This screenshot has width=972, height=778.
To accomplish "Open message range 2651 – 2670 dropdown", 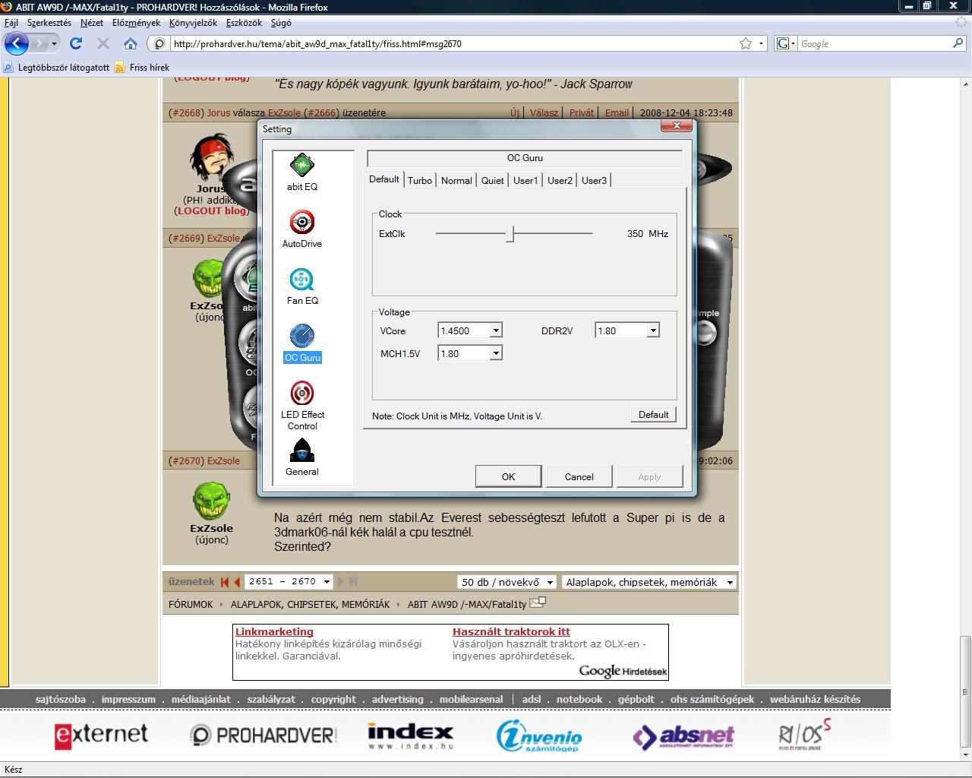I will pyautogui.click(x=289, y=582).
